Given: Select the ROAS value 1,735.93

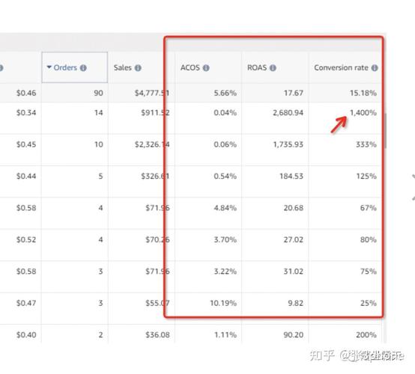Looking at the screenshot, I should [x=288, y=144].
